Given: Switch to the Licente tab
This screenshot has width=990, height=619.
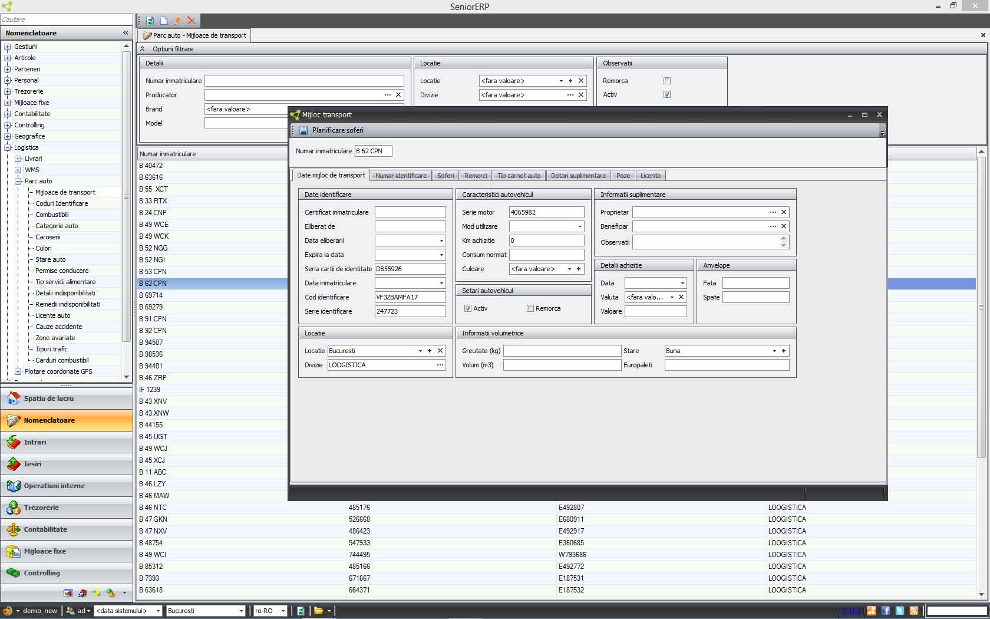Looking at the screenshot, I should pos(651,176).
